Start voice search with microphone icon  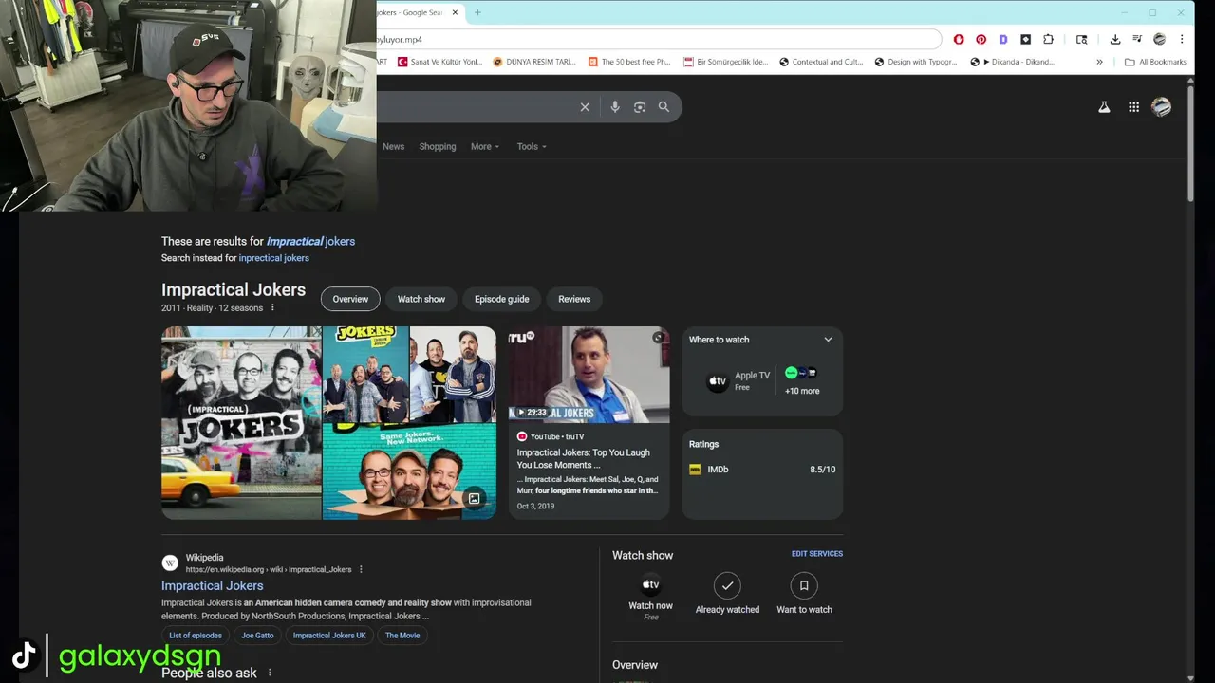615,107
